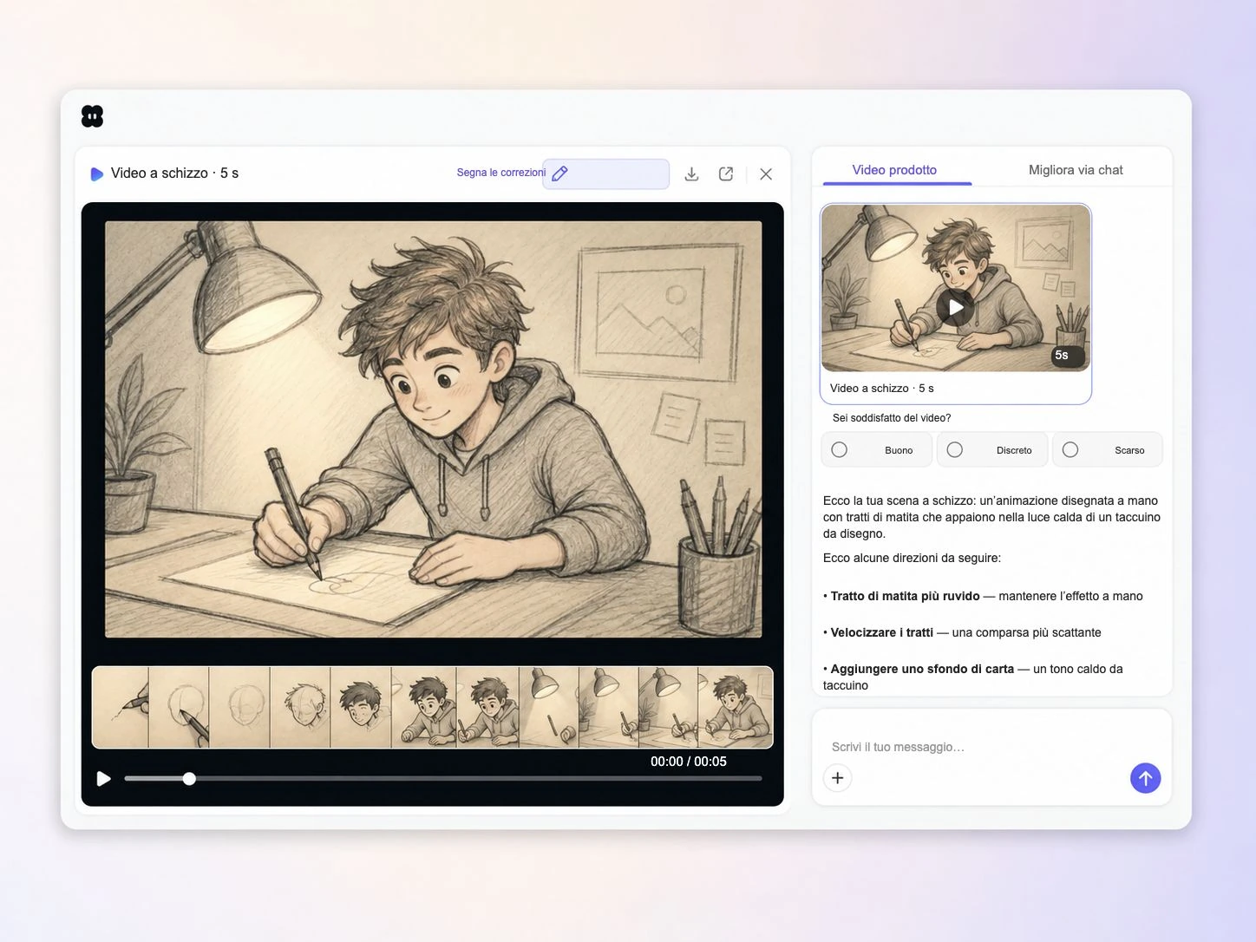Image resolution: width=1256 pixels, height=942 pixels.
Task: Select the last filmstrip frame with the finished scene
Action: tap(736, 708)
